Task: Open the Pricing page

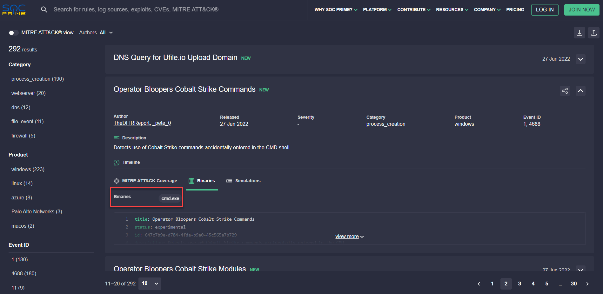Action: click(x=515, y=10)
